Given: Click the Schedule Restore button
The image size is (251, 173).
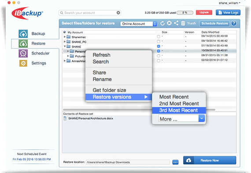Looking at the screenshot, I should pos(214,23).
